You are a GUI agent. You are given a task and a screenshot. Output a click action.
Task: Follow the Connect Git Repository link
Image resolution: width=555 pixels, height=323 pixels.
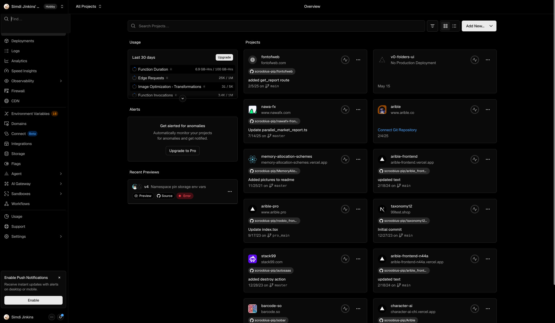397,130
